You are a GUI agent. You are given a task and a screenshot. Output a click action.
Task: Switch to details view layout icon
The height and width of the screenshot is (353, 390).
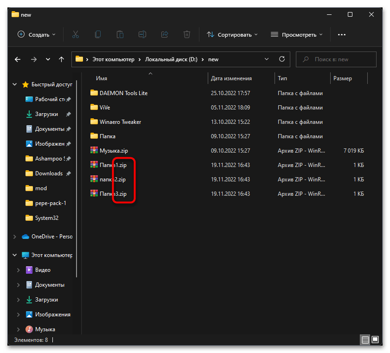point(366,340)
